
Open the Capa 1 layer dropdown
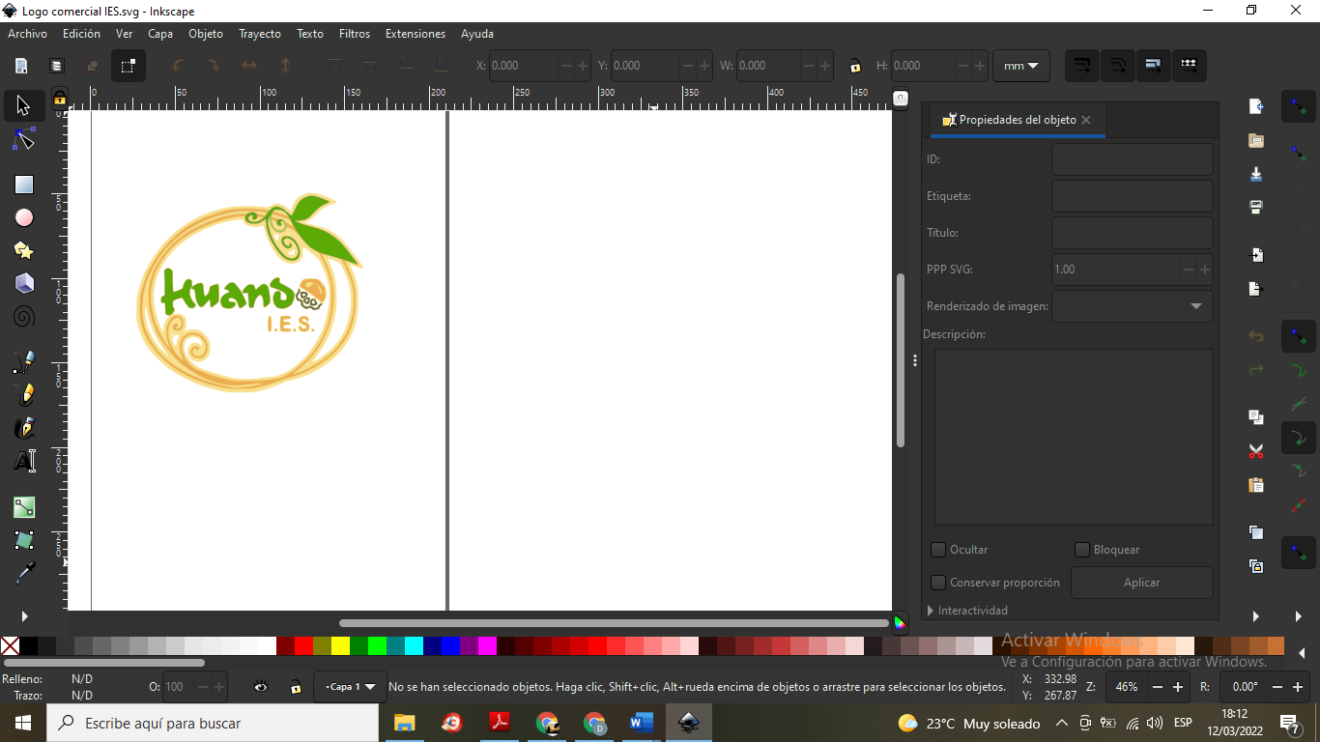coord(350,687)
